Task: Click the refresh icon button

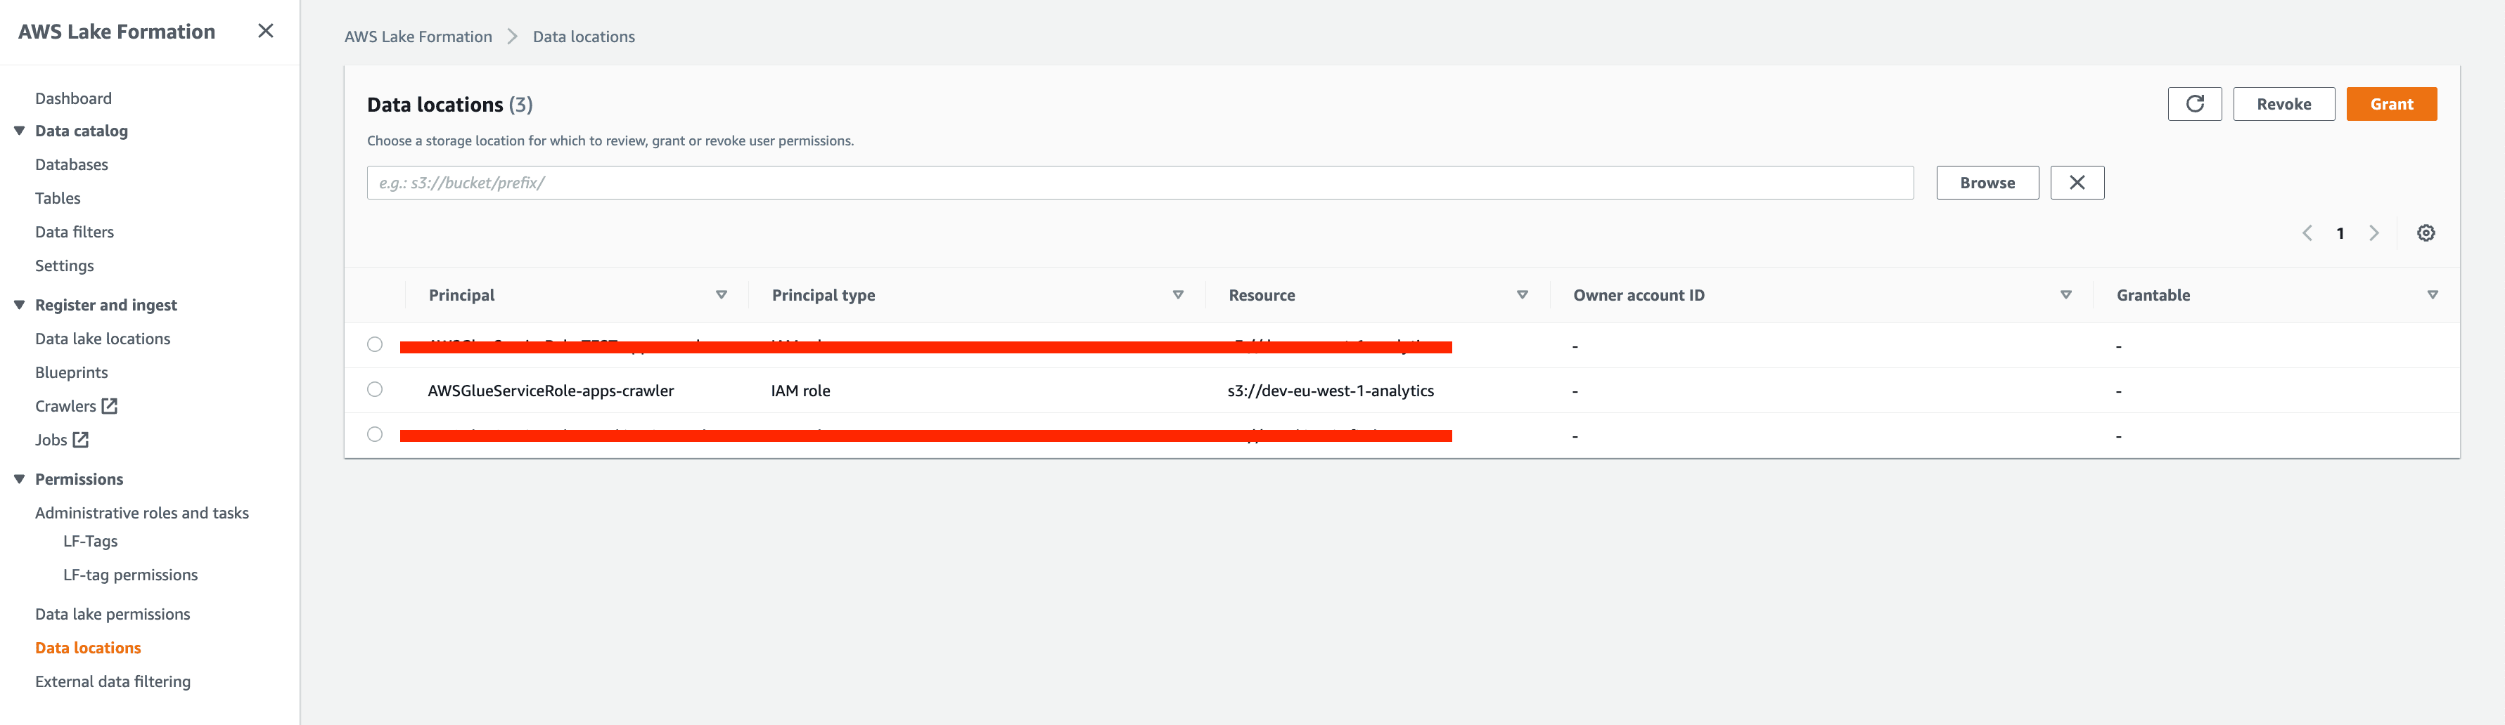Action: pos(2194,104)
